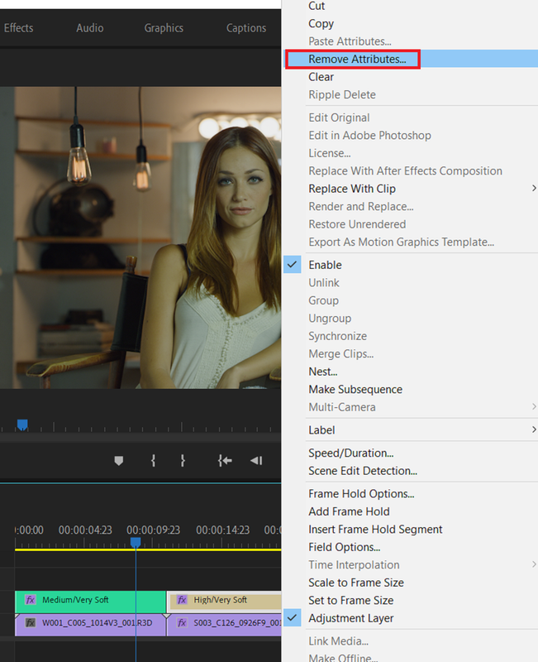The image size is (538, 662).
Task: Click the Step Back one frame icon
Action: click(x=256, y=461)
